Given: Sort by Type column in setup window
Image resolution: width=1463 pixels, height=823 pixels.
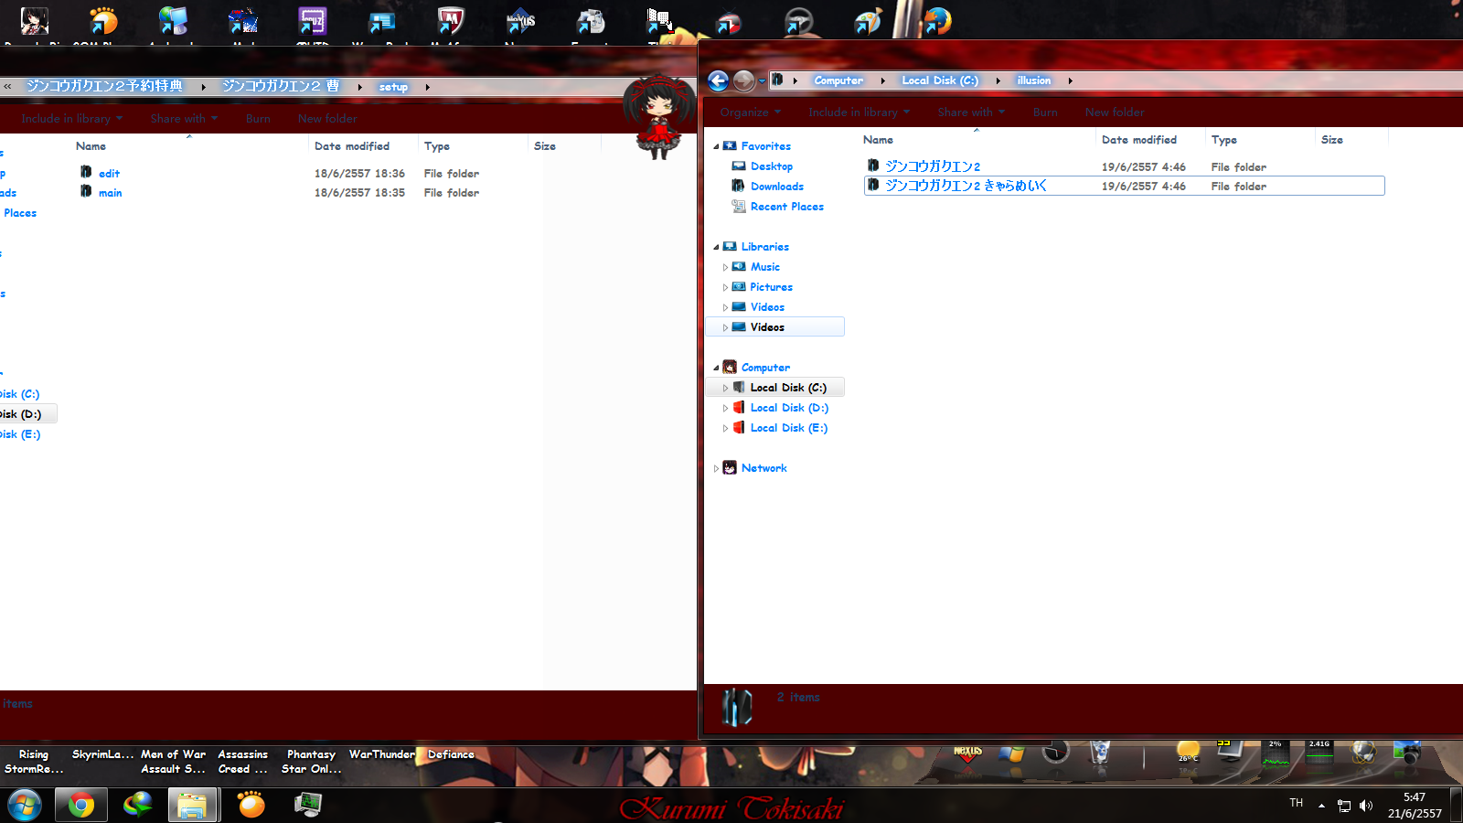Looking at the screenshot, I should click(473, 146).
